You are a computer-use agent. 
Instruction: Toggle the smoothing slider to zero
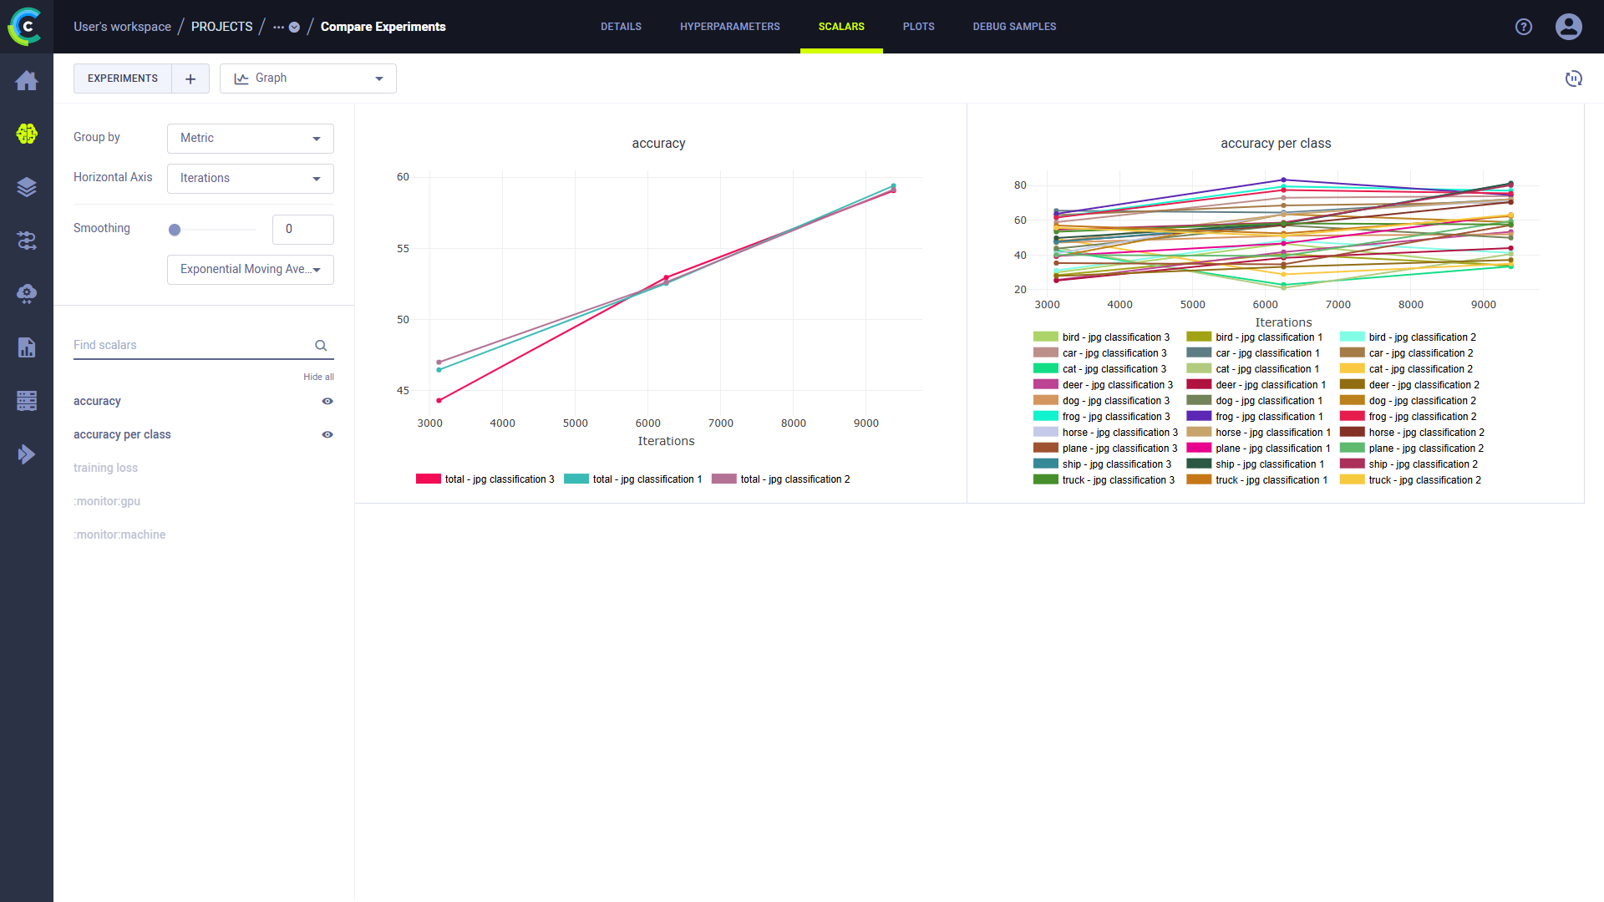[174, 231]
